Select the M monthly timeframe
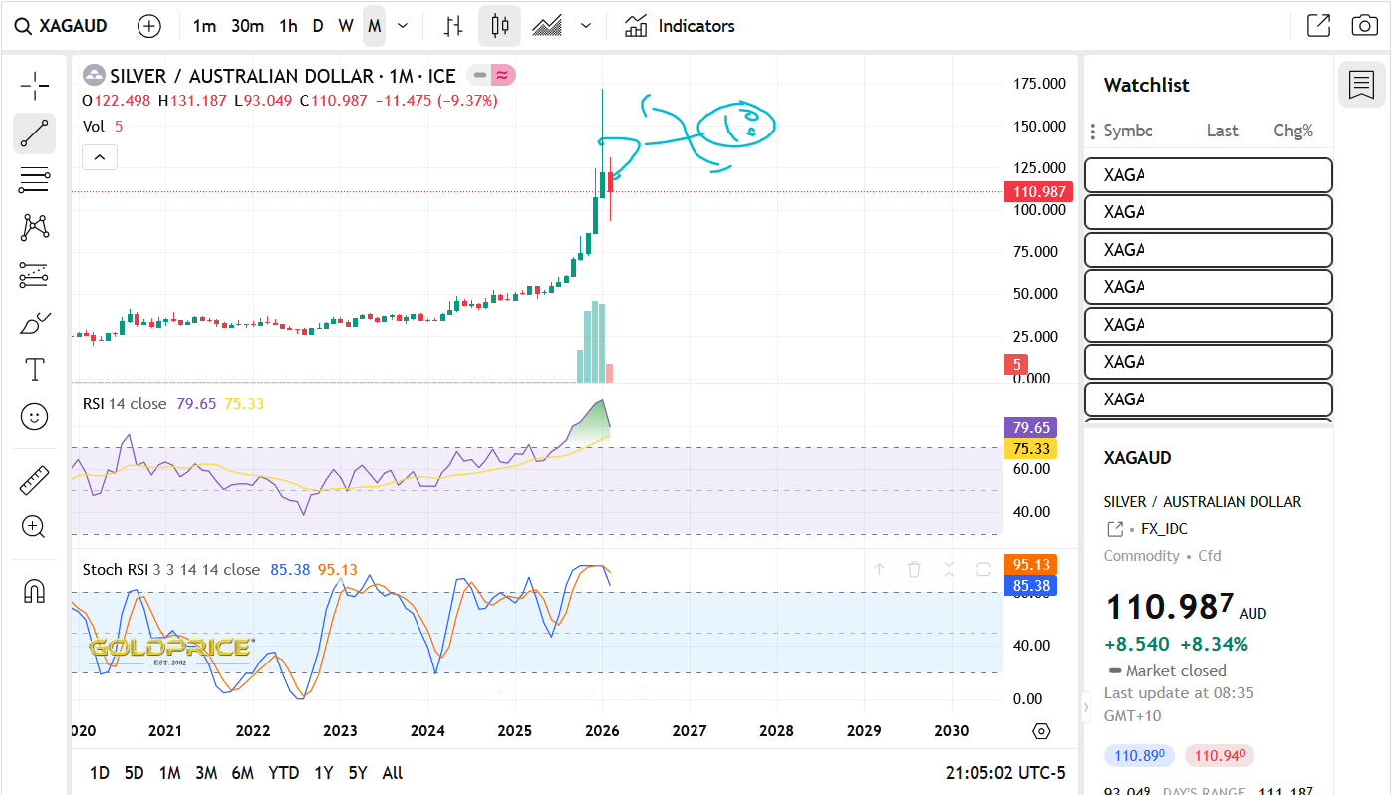The height and width of the screenshot is (795, 1392). 374,26
